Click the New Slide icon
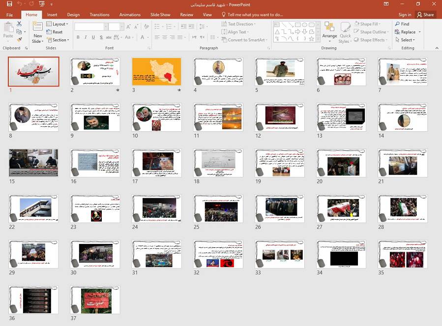 [37, 27]
